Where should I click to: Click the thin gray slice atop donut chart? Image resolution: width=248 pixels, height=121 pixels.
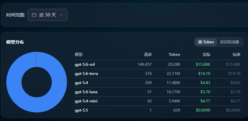click(37, 59)
